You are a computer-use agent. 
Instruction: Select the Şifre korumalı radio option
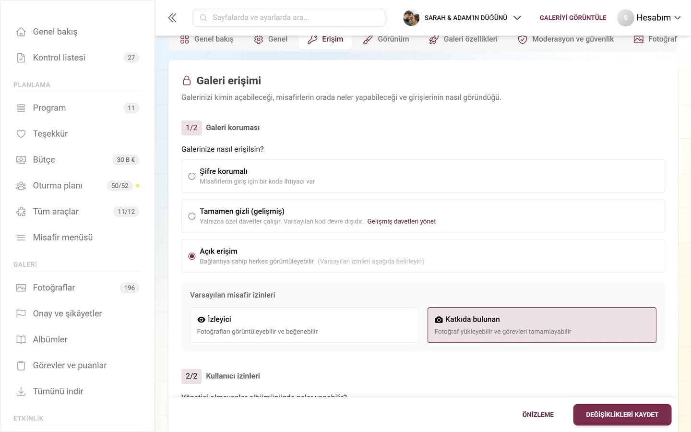pos(192,176)
